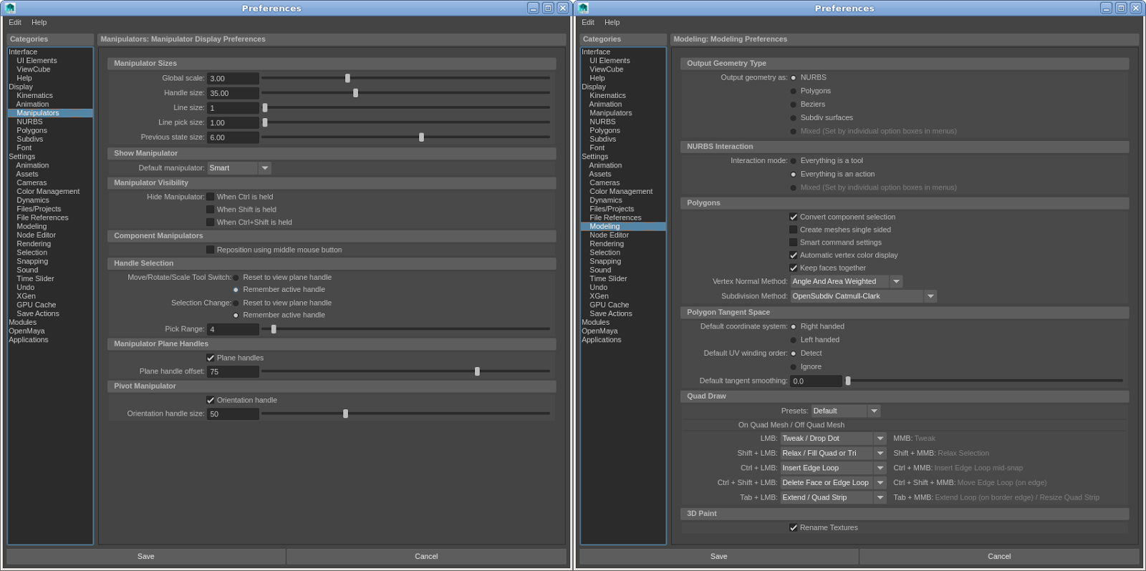Select OpenMaya category in left window
The height and width of the screenshot is (571, 1146).
[27, 331]
